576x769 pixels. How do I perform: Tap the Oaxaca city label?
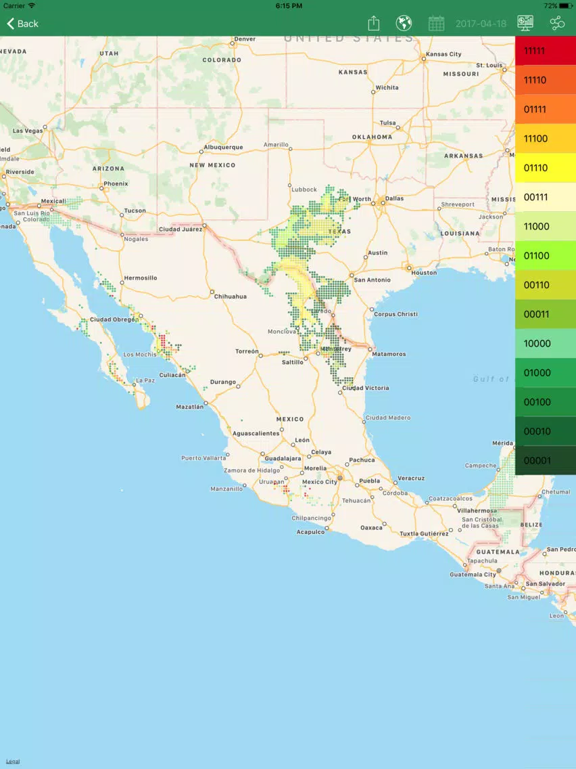click(x=371, y=528)
